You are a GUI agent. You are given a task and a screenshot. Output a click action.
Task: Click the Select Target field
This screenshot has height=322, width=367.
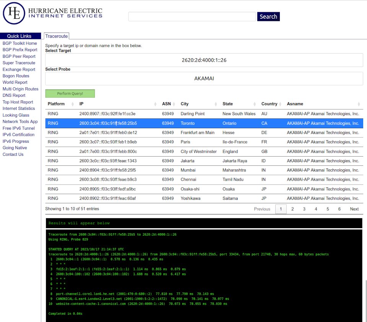click(x=204, y=60)
